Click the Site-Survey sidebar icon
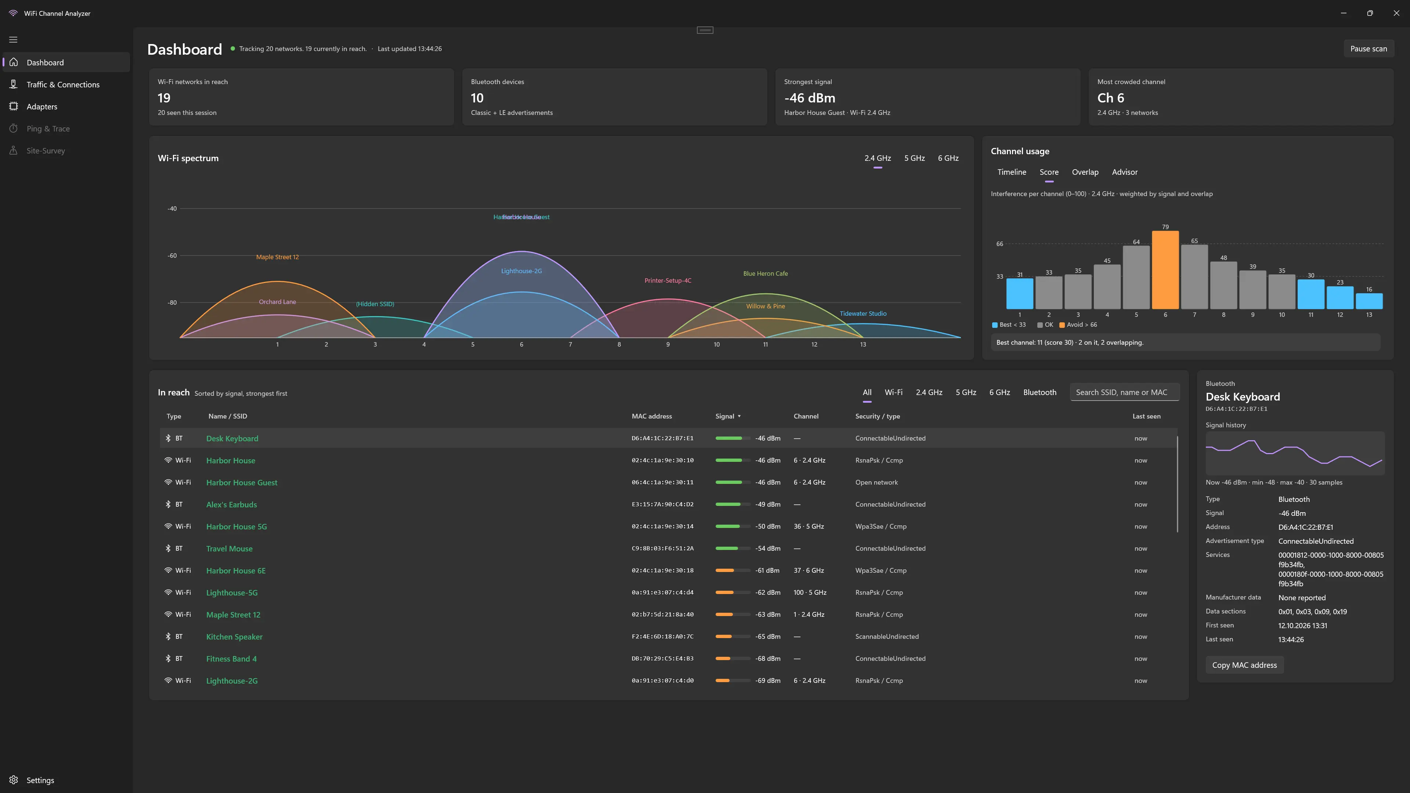The height and width of the screenshot is (793, 1410). (14, 151)
